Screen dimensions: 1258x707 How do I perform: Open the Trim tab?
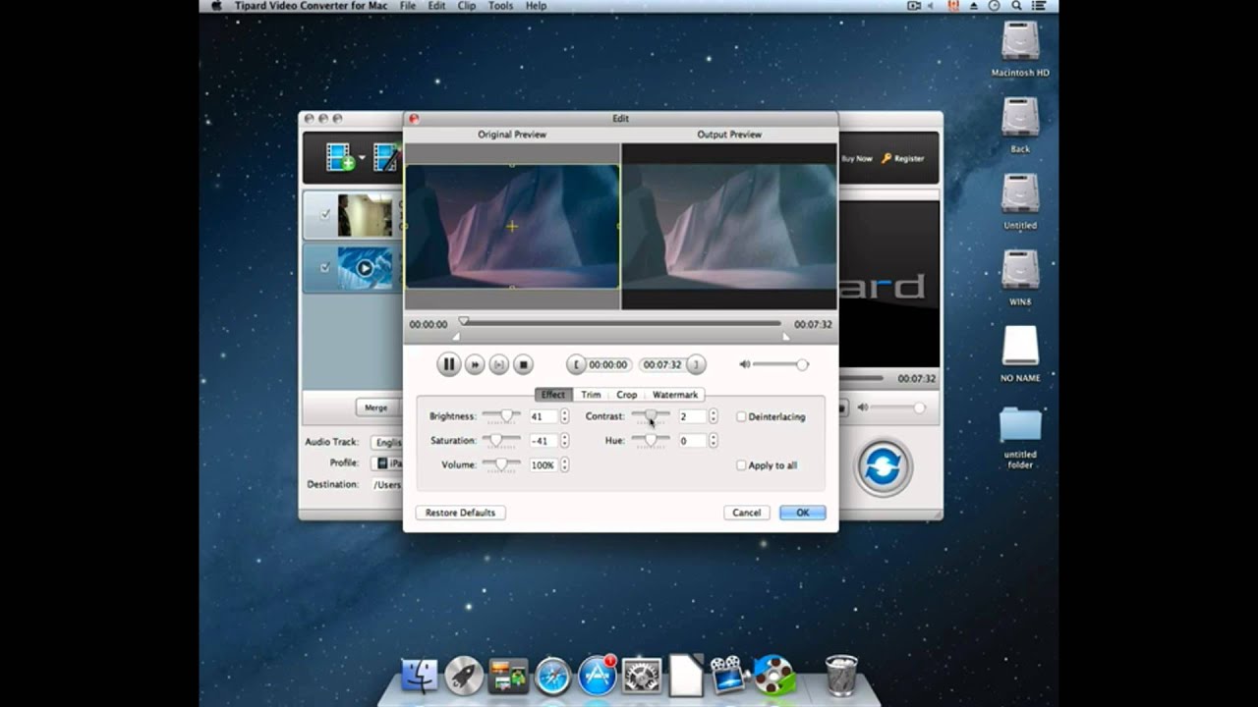pos(591,395)
